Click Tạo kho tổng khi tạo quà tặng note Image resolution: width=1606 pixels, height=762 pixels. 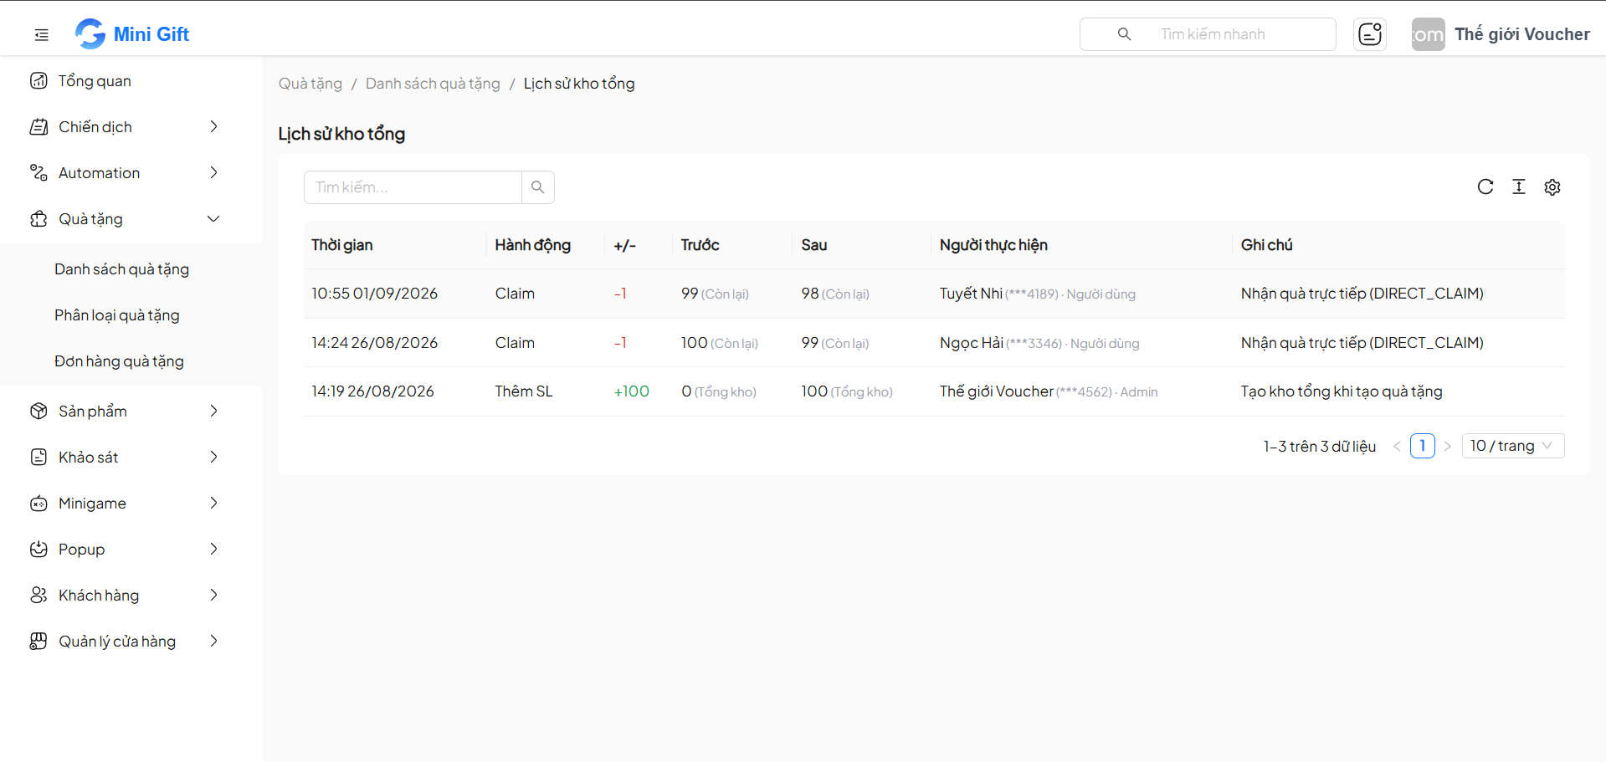pyautogui.click(x=1342, y=391)
